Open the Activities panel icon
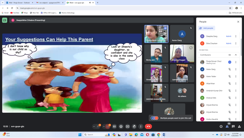Viewport: 244px width, 138px height. coord(239,126)
